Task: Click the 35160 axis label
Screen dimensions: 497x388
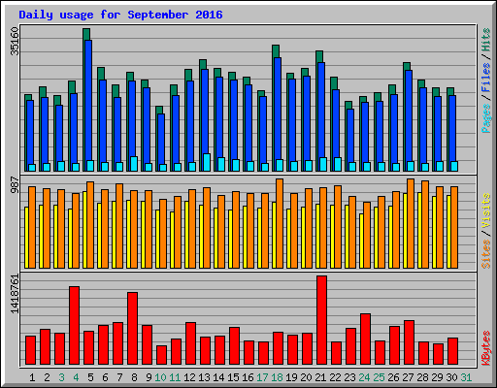Action: [15, 41]
